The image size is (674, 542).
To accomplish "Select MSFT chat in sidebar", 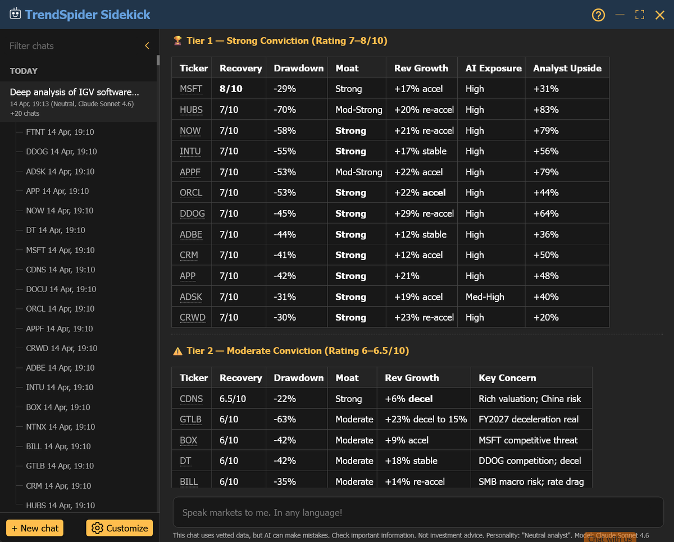I will (x=60, y=250).
